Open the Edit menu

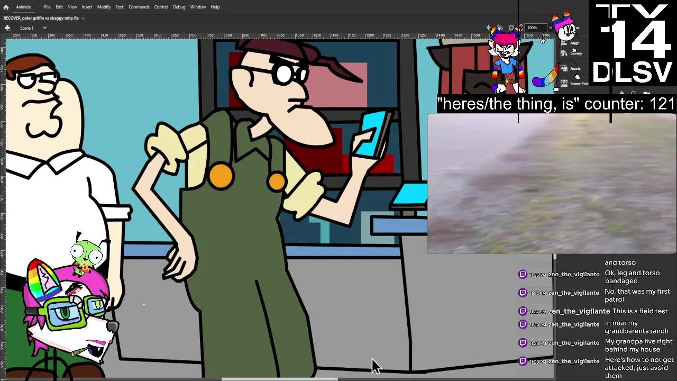point(59,7)
